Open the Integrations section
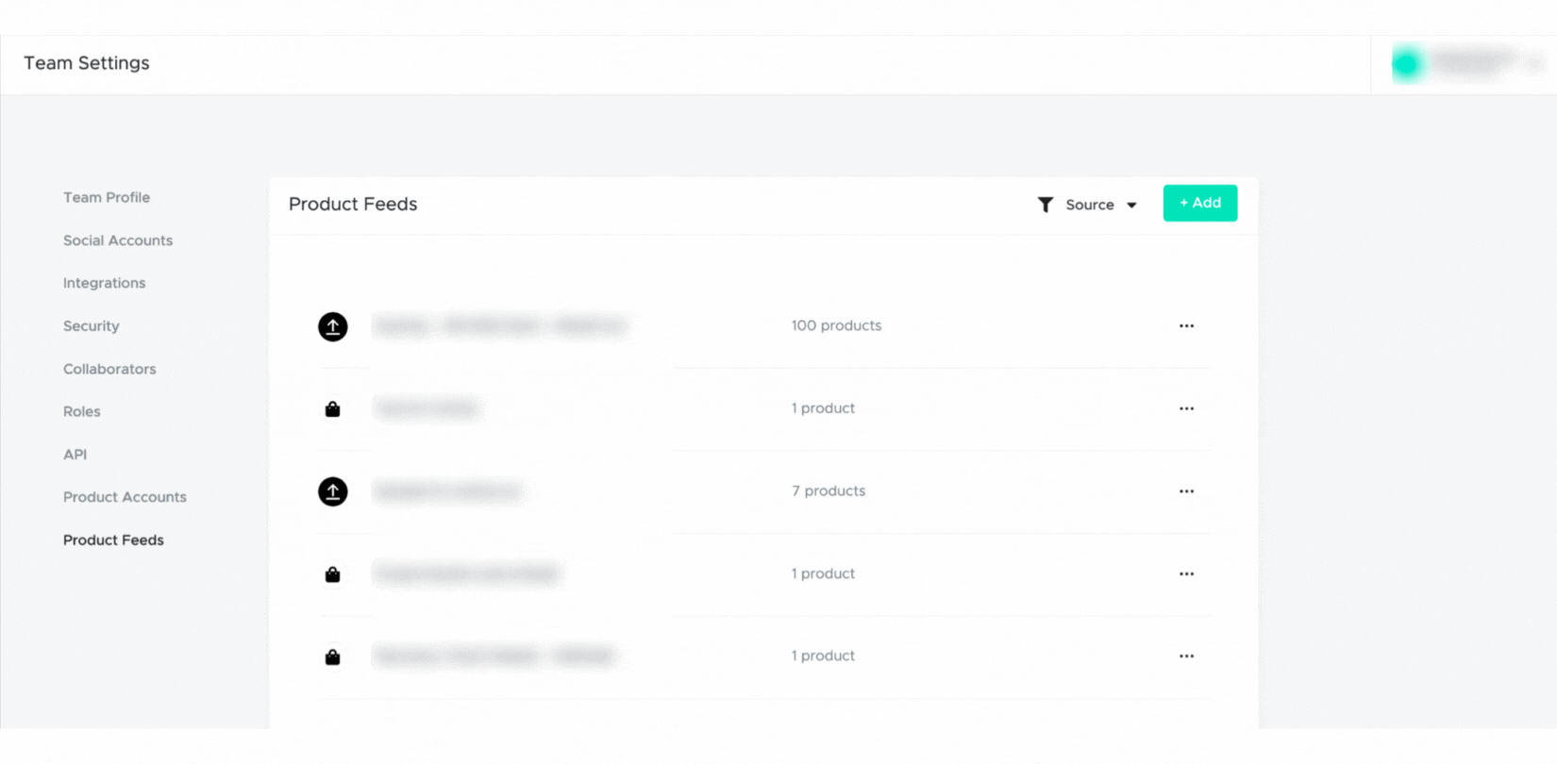1557x764 pixels. coord(104,283)
